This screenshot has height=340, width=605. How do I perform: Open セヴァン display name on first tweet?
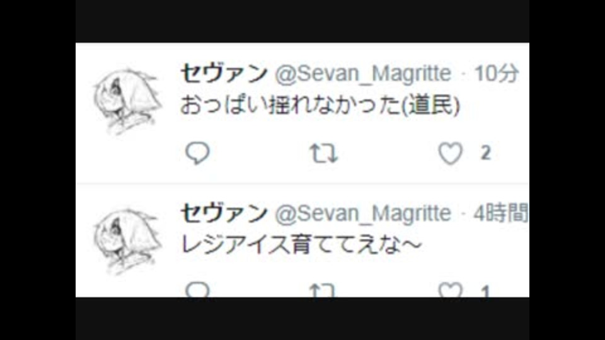(224, 73)
